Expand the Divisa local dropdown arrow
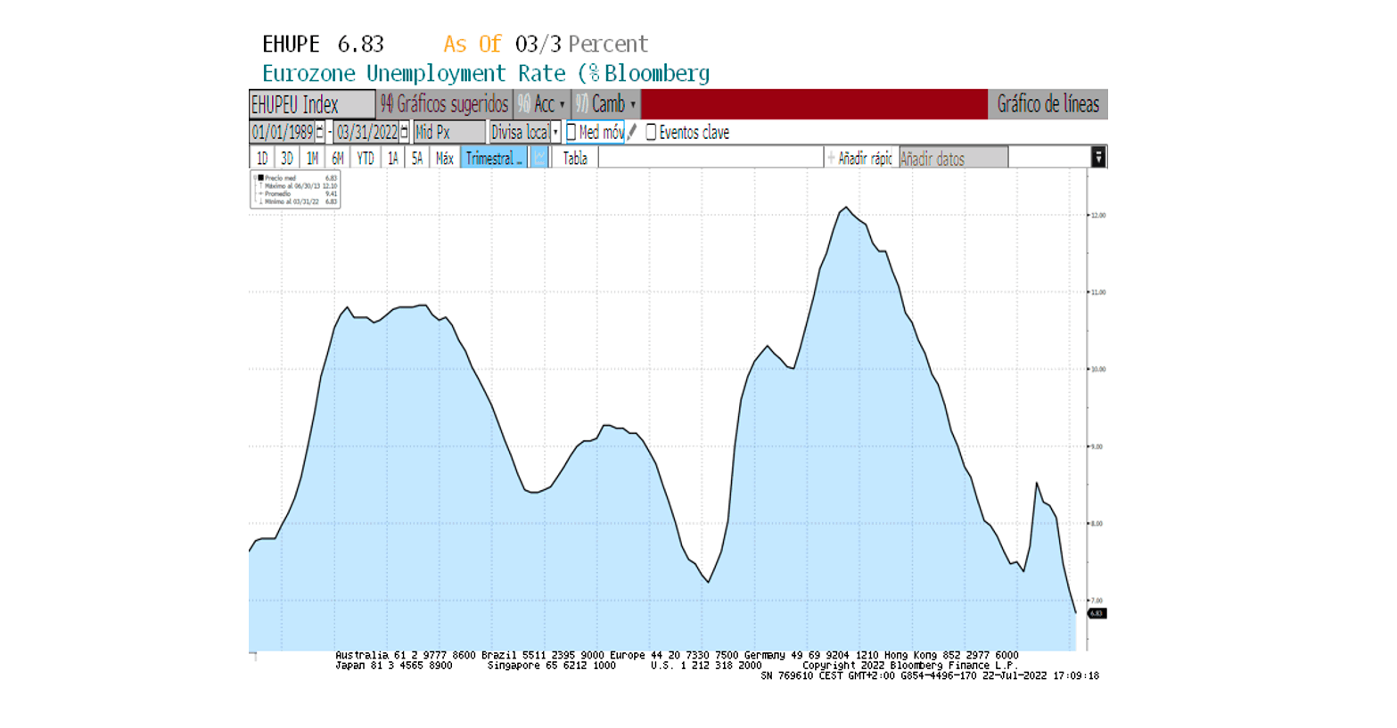The width and height of the screenshot is (1397, 728). click(555, 132)
